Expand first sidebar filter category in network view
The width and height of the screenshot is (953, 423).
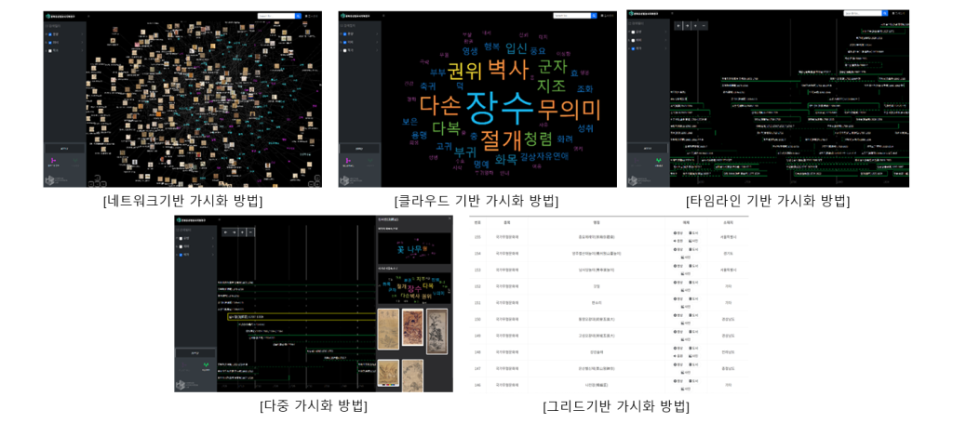tap(82, 34)
